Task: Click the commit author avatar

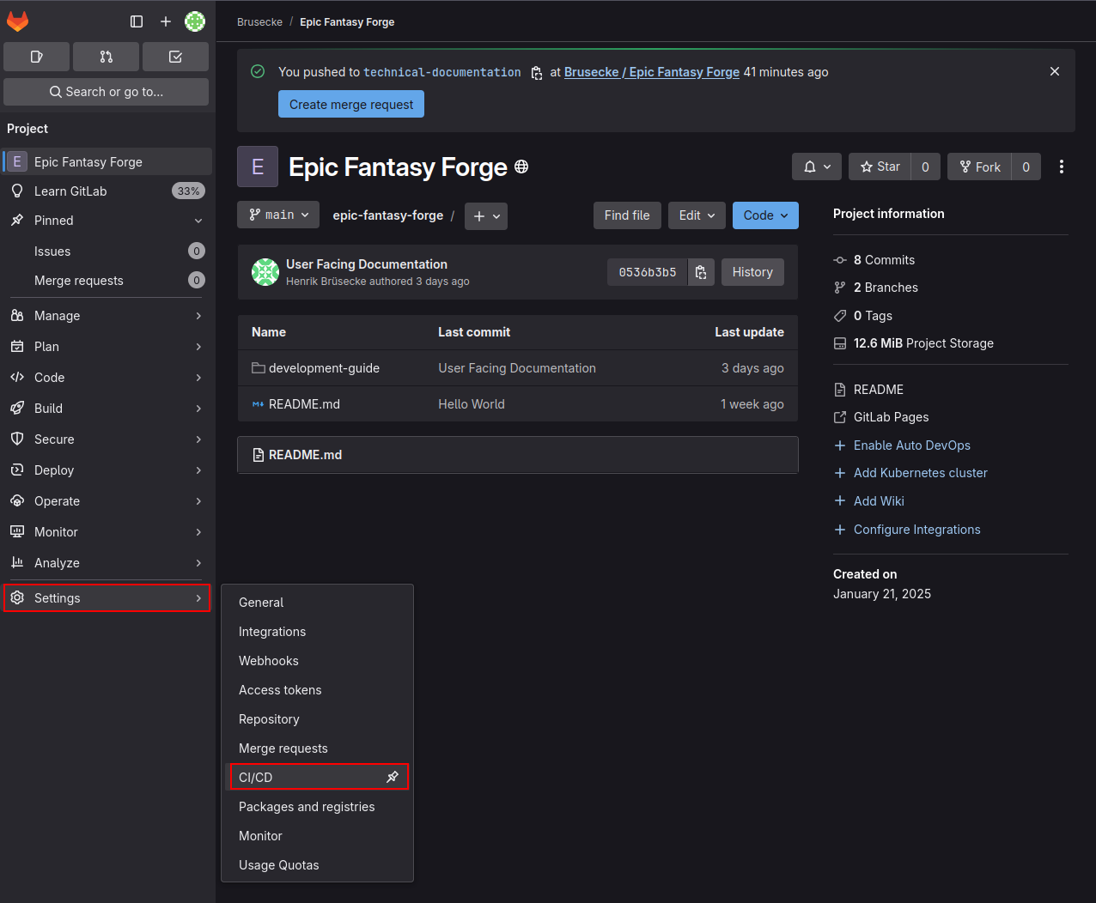Action: [x=265, y=272]
